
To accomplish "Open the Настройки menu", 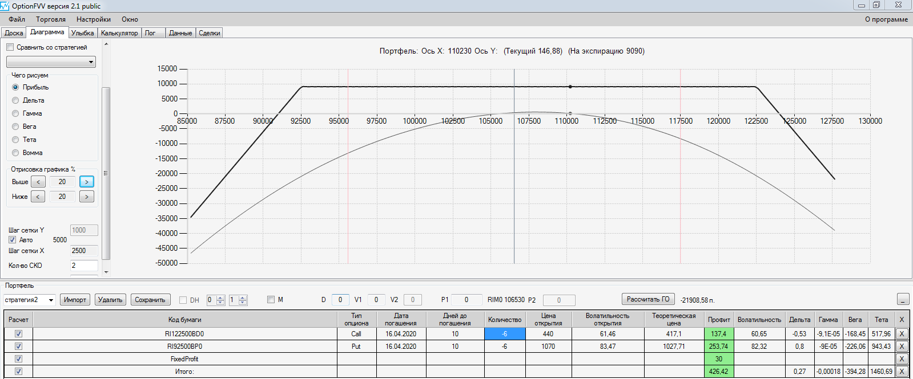I will 94,19.
